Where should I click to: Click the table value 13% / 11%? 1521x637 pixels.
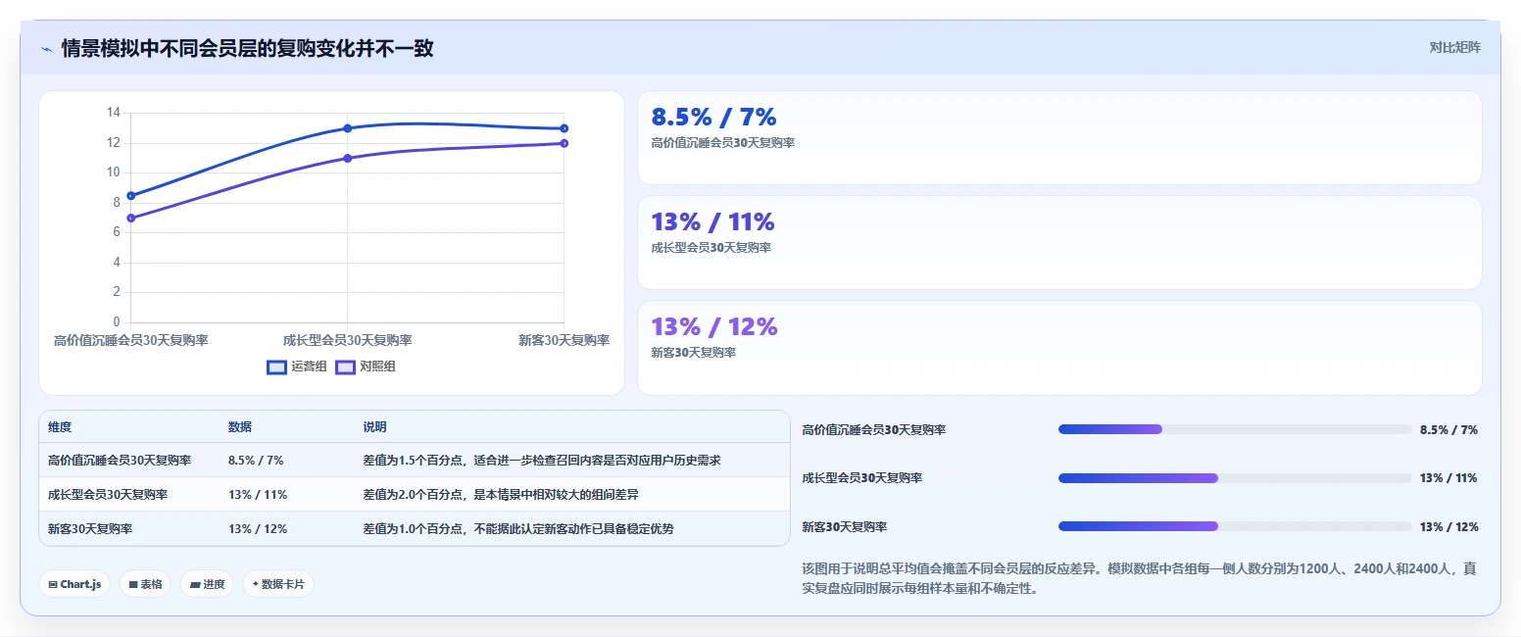coord(258,494)
